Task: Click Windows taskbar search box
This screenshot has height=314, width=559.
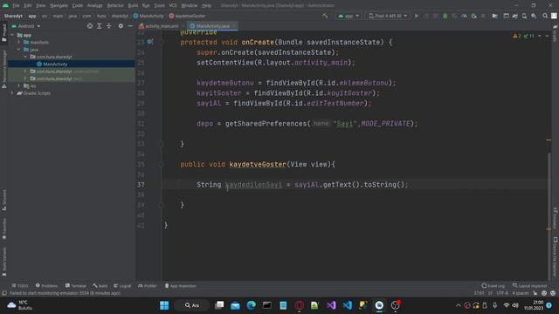Action: (x=192, y=305)
